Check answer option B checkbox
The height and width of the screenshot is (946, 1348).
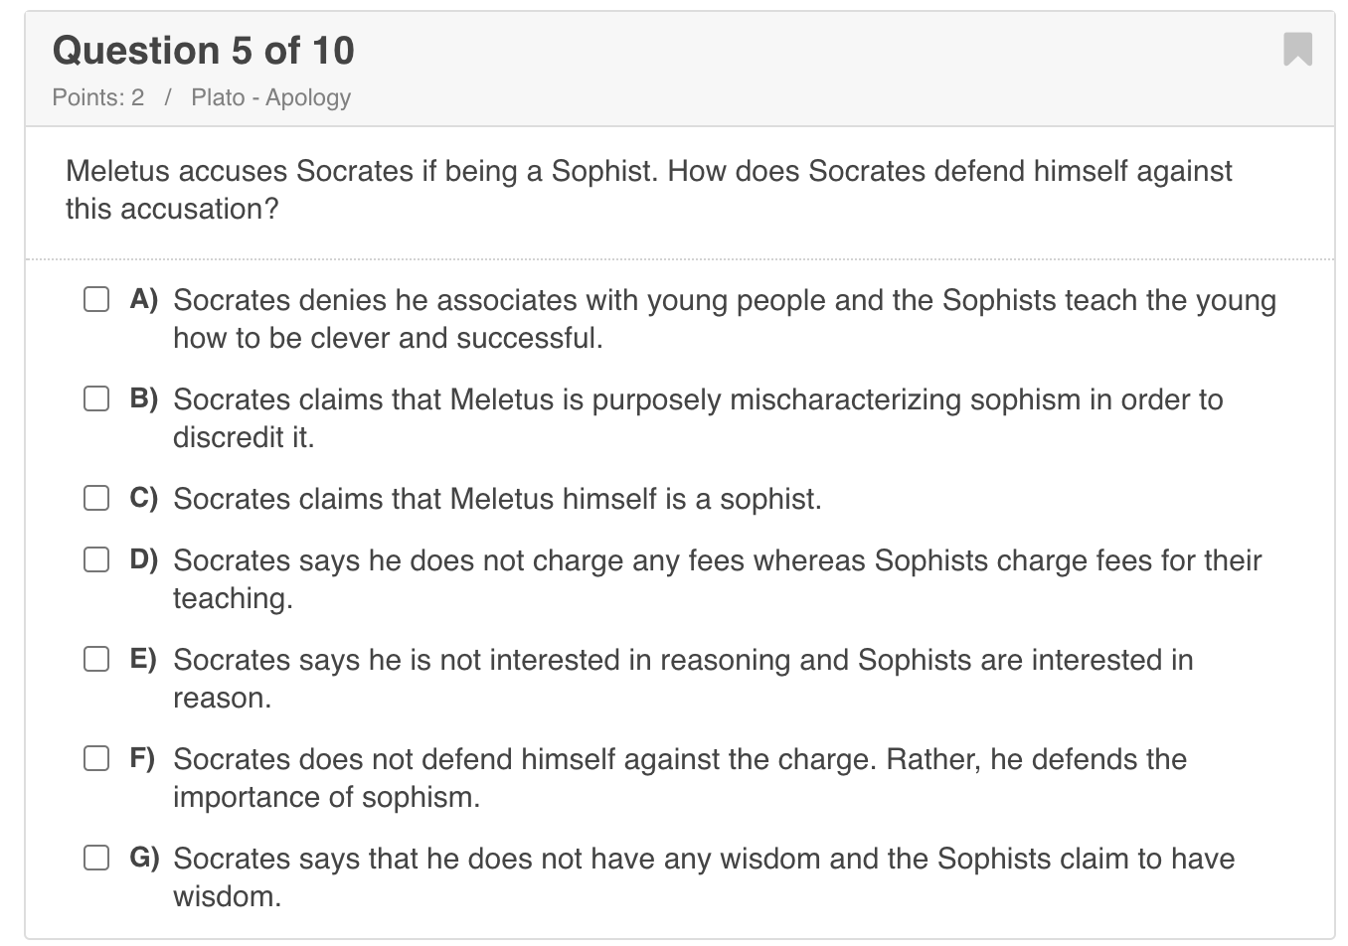(x=95, y=398)
